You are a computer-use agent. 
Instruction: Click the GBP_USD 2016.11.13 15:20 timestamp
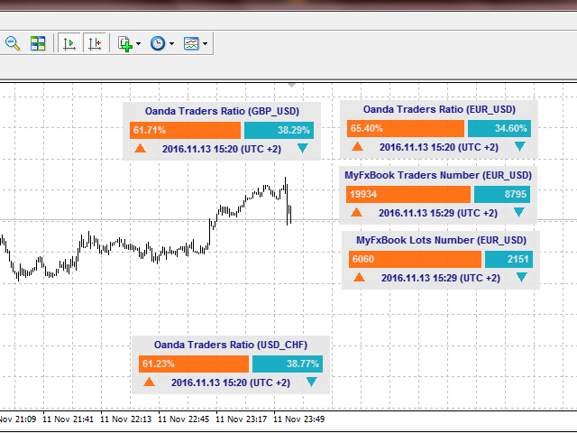click(x=222, y=149)
